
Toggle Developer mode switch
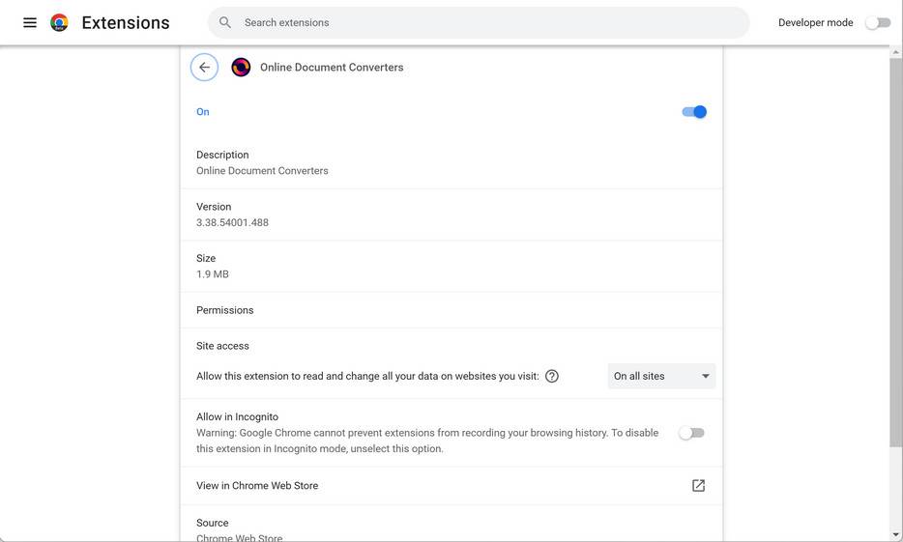pos(878,22)
